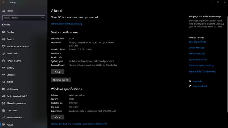Select the Display monitor icon
Screen dimensions: 228x128
[4, 32]
